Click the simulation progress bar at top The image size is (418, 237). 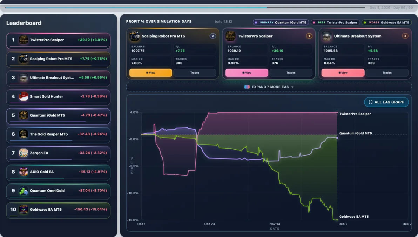coord(185,7)
